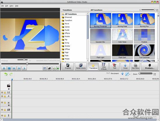Open the line tool dropdown arrow
Image resolution: width=160 pixels, height=121 pixels.
click(130, 74)
